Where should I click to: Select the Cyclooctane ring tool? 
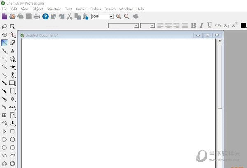click(x=12, y=147)
